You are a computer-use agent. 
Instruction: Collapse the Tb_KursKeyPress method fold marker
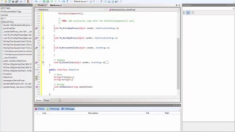pyautogui.click(x=43, y=38)
